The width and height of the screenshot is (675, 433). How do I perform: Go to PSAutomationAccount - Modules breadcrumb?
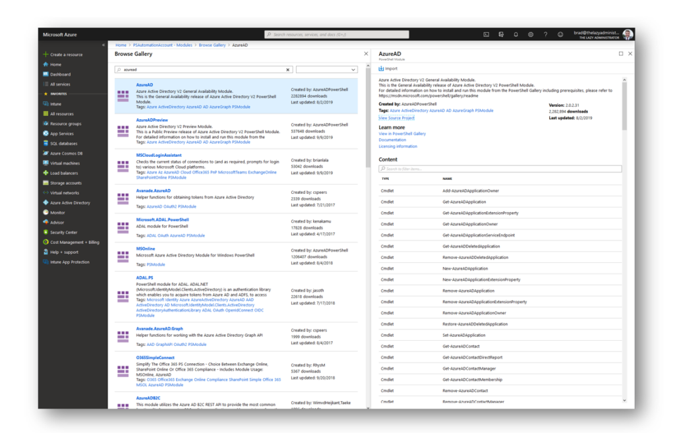[163, 45]
